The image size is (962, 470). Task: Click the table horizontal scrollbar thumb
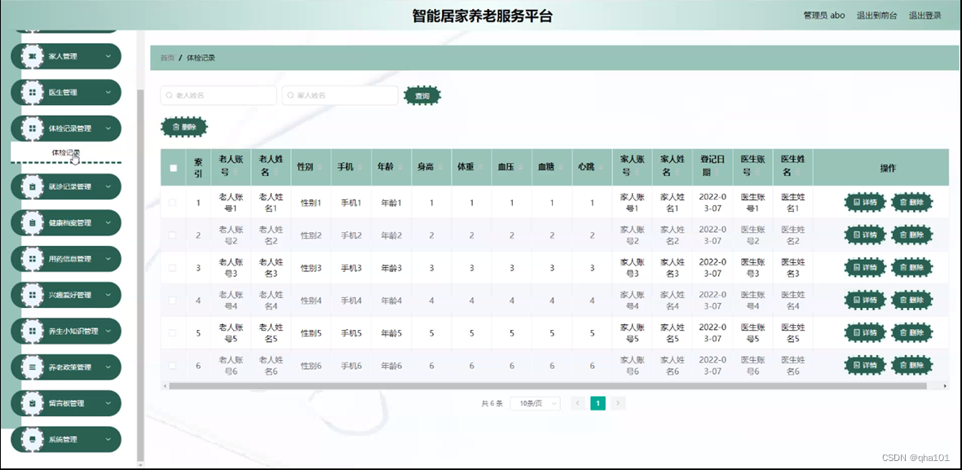coord(547,386)
